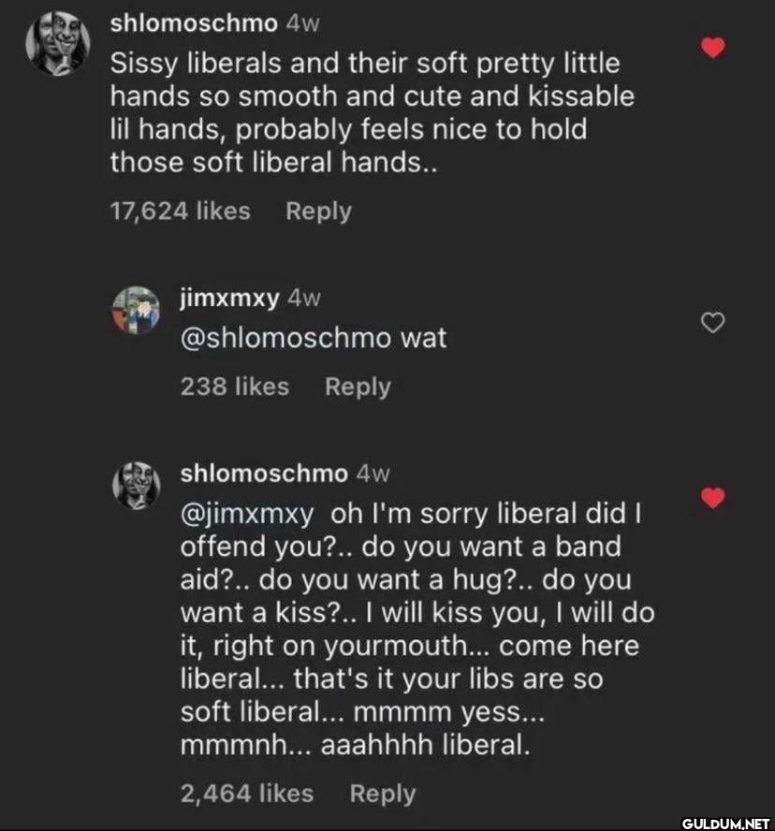Image resolution: width=775 pixels, height=831 pixels.
Task: Remove like from the "did I offend you" reply
Action: pyautogui.click(x=714, y=497)
